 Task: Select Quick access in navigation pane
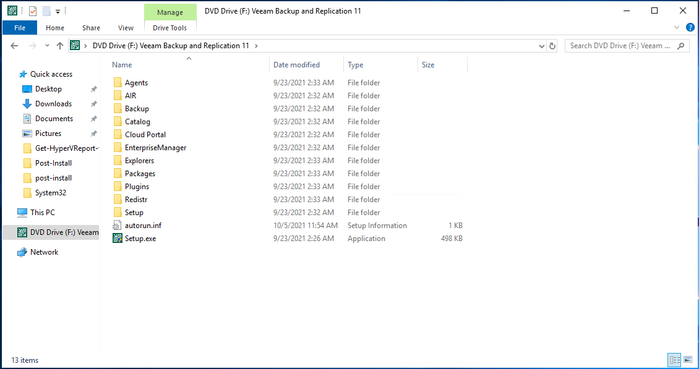pyautogui.click(x=51, y=74)
